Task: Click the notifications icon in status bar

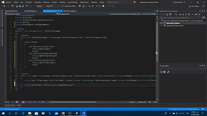Action: point(203,109)
